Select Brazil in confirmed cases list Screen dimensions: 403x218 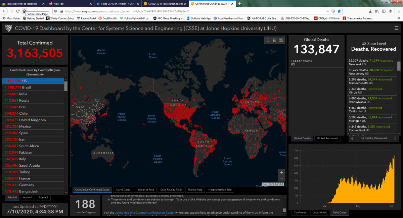pos(33,88)
